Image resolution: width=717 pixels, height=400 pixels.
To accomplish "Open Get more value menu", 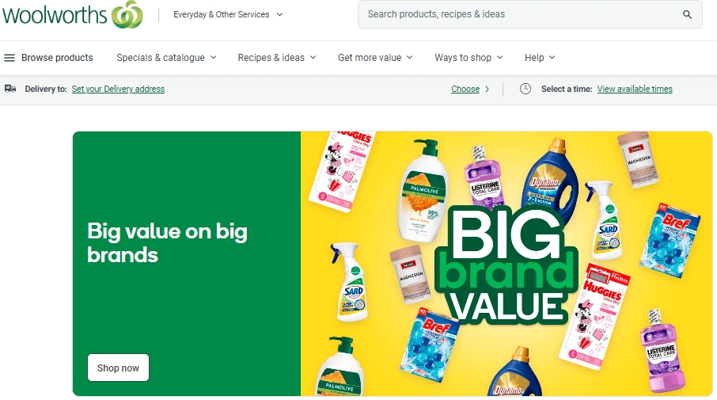I will click(x=375, y=58).
